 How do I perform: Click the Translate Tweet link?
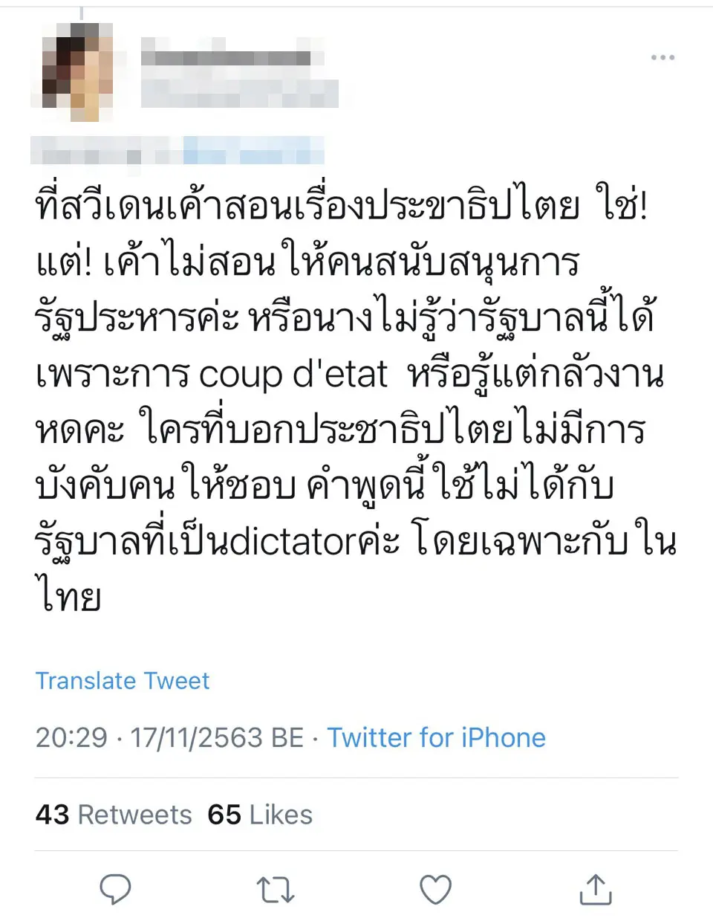123,680
